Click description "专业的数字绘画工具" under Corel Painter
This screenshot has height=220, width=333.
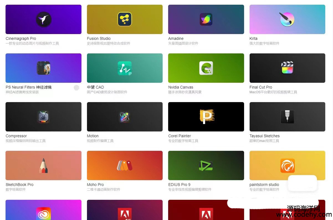click(x=183, y=141)
